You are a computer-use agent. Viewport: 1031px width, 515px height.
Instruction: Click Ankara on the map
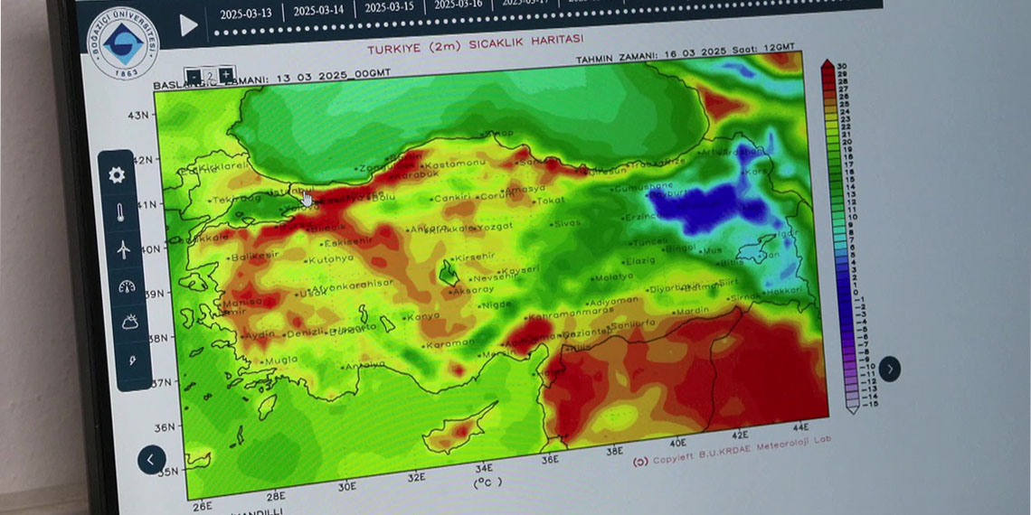(428, 229)
